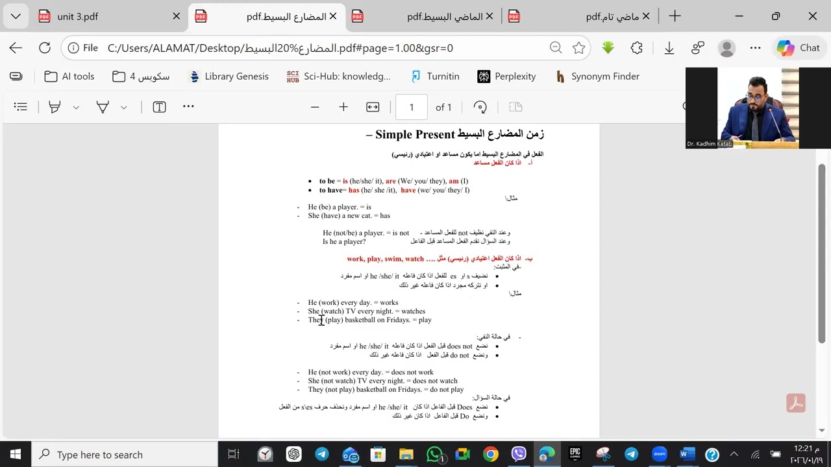Show hidden system tray icons
831x467 pixels.
click(x=734, y=455)
